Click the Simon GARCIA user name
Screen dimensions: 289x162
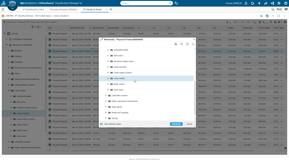pyautogui.click(x=234, y=3)
